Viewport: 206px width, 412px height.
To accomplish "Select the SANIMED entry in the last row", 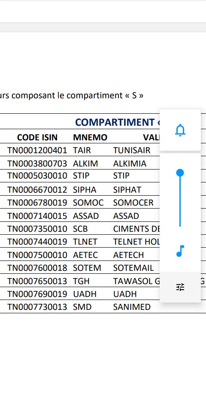I will click(132, 307).
